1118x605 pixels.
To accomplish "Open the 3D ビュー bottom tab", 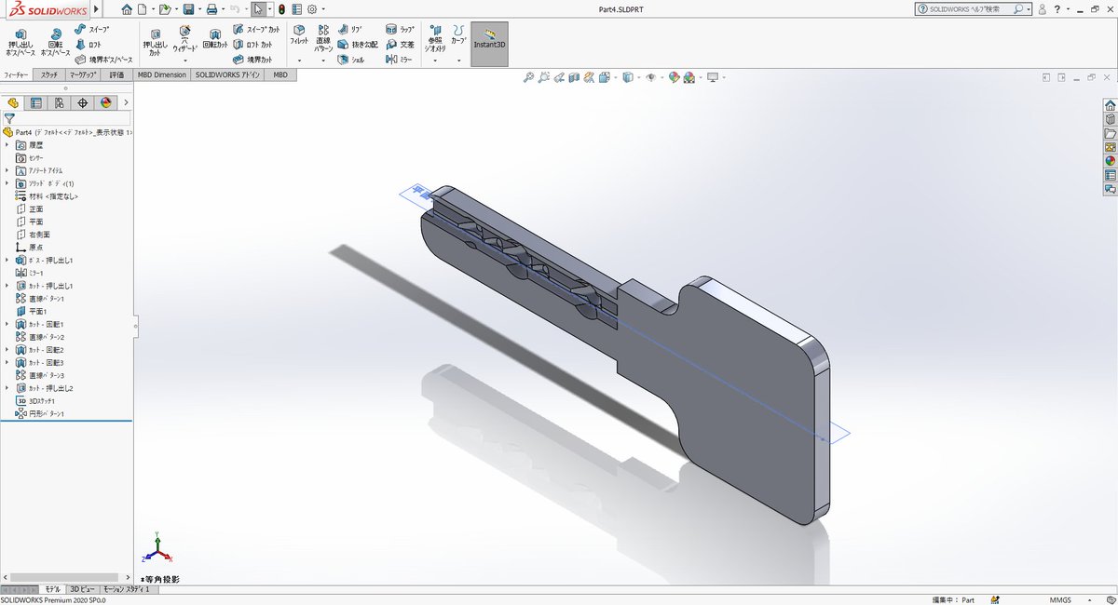I will pos(82,589).
